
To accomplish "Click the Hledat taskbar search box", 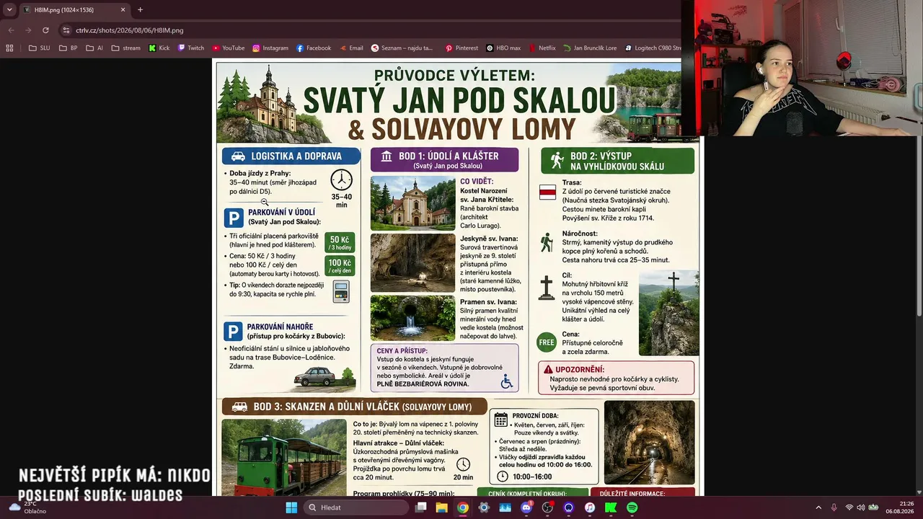I will (356, 507).
